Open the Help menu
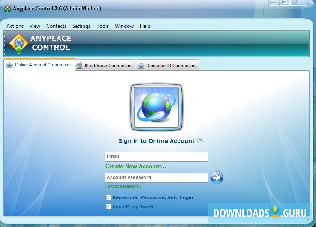 145,26
